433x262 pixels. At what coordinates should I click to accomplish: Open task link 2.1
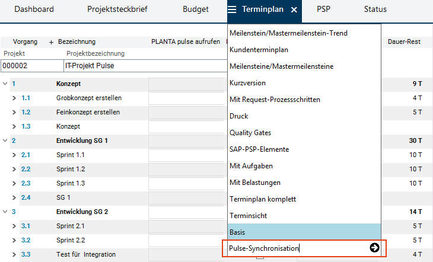click(x=26, y=155)
